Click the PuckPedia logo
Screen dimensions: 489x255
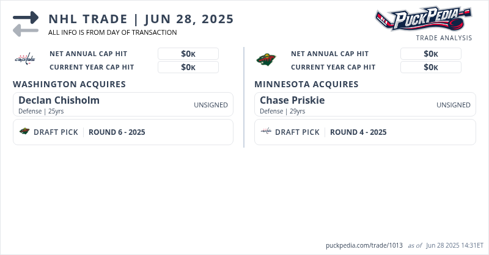(423, 19)
